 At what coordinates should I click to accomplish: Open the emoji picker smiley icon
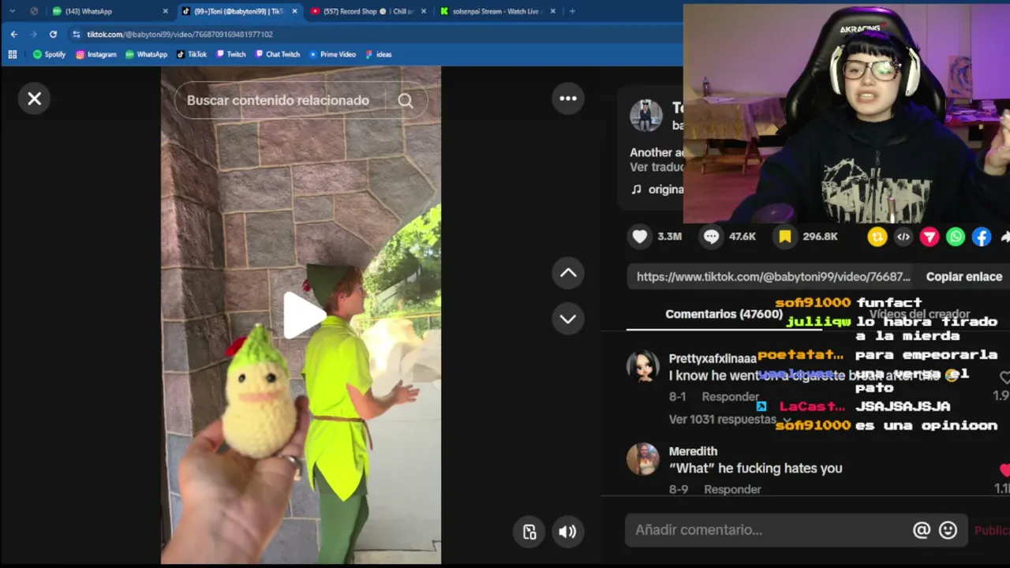click(x=948, y=530)
